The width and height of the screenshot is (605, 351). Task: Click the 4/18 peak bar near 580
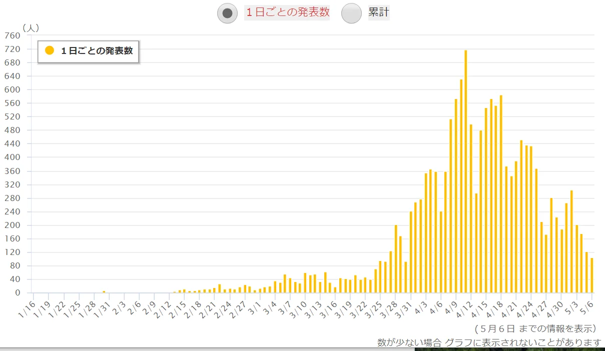(x=501, y=194)
